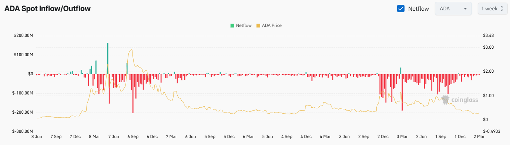Click the 2 Jun date label
Screen dimensions: 510x145
421,137
